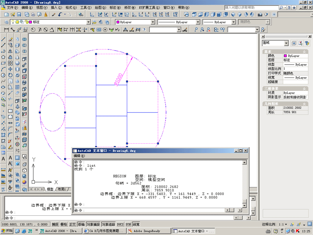Click the help search input field
The width and height of the screenshot is (313, 235).
(x=251, y=7)
